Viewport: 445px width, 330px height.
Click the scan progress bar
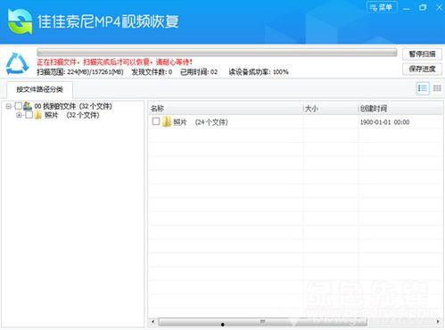point(217,53)
